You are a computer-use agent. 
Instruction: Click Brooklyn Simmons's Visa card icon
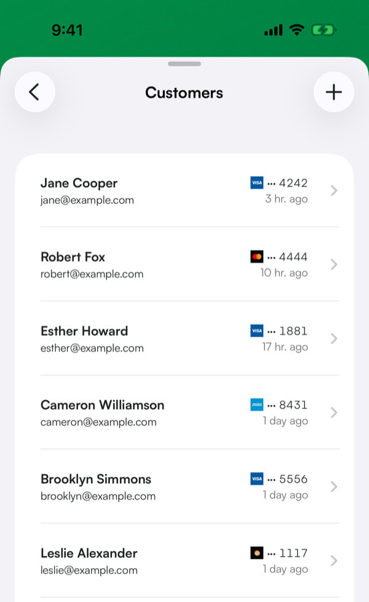256,479
